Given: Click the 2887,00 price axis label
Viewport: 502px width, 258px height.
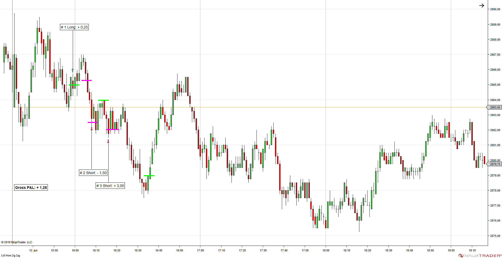Looking at the screenshot, I should coord(495,55).
